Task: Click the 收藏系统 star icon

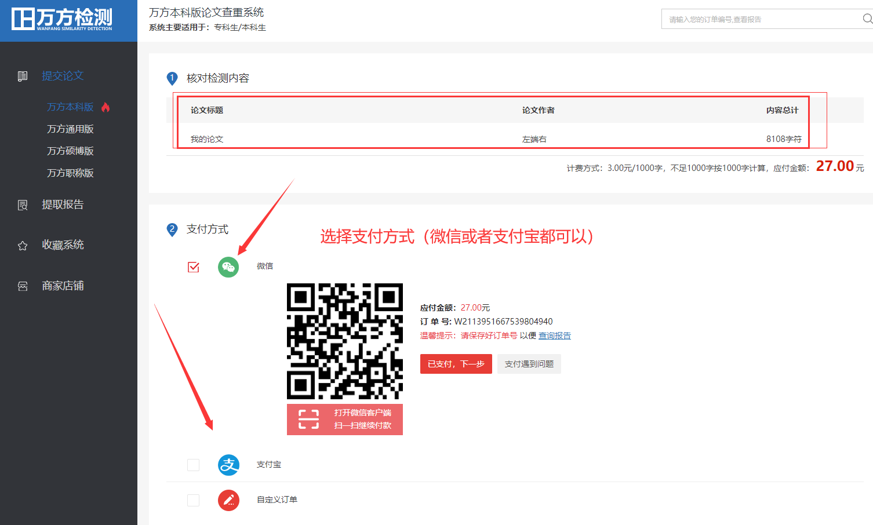Action: 23,246
